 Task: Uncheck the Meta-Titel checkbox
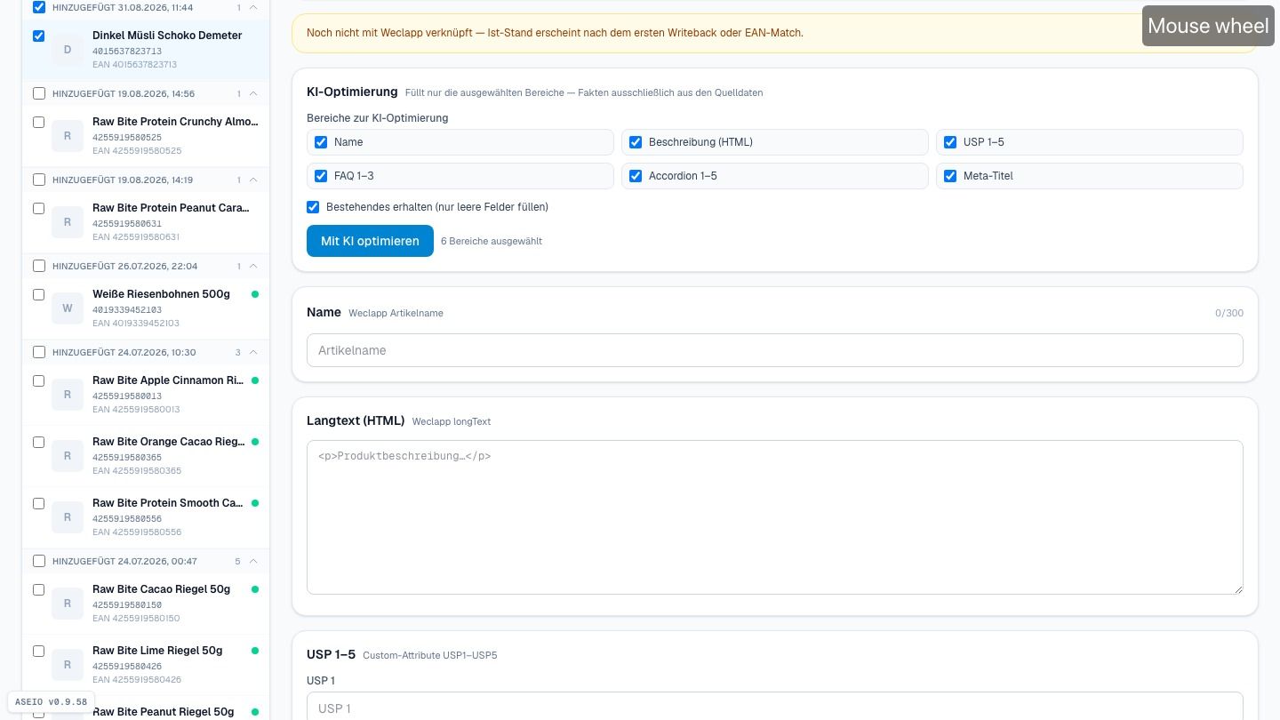coord(950,176)
